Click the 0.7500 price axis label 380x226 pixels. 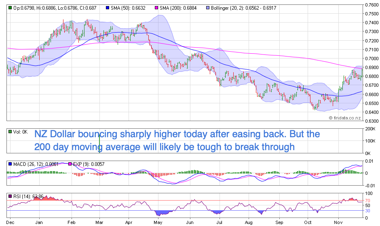[372, 14]
